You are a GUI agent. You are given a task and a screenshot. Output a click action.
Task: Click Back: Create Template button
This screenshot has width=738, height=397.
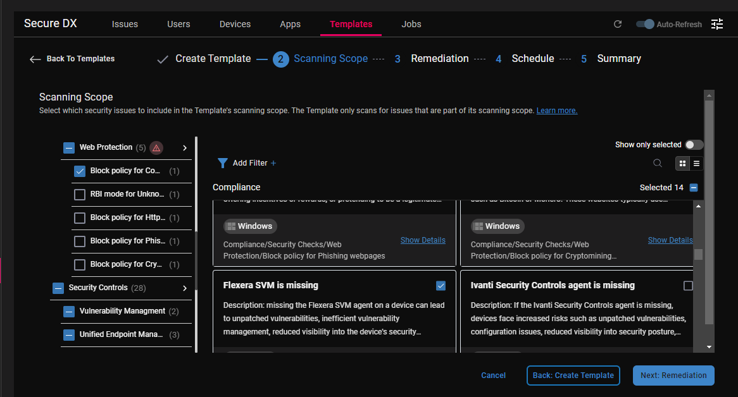pos(573,376)
